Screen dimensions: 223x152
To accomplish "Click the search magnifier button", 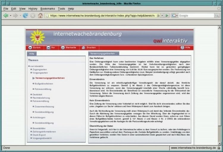I will point(217,16).
